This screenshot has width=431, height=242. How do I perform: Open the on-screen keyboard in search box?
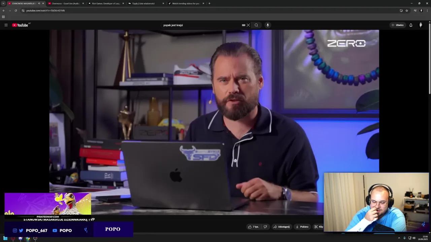point(243,25)
